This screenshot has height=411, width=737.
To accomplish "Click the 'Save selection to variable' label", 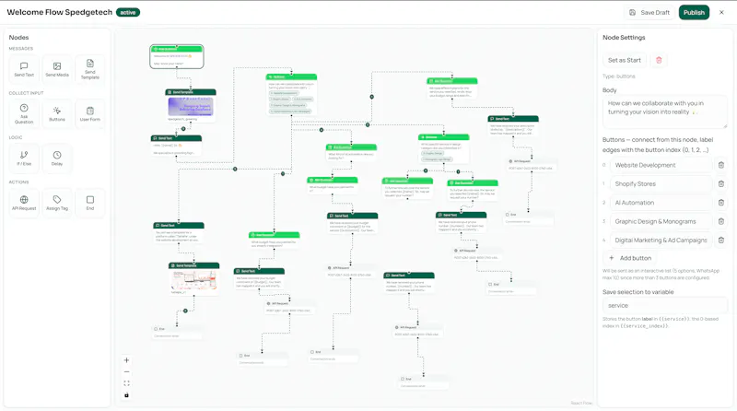I will [638, 292].
